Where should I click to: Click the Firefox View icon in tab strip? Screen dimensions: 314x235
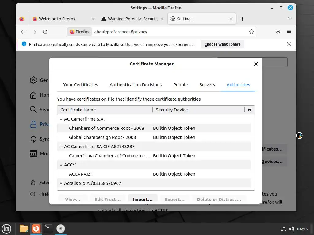pyautogui.click(x=22, y=19)
